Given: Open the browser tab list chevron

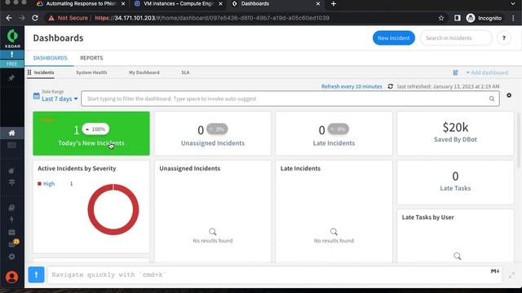Looking at the screenshot, I should (x=513, y=3).
